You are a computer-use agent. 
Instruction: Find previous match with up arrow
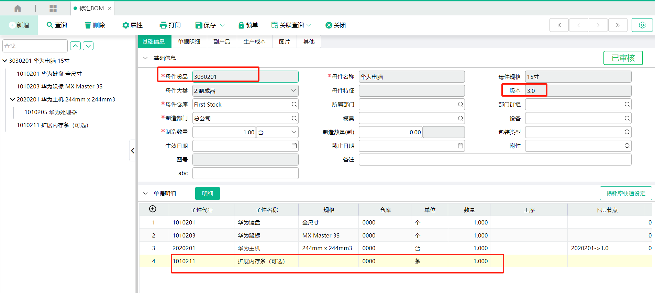76,46
